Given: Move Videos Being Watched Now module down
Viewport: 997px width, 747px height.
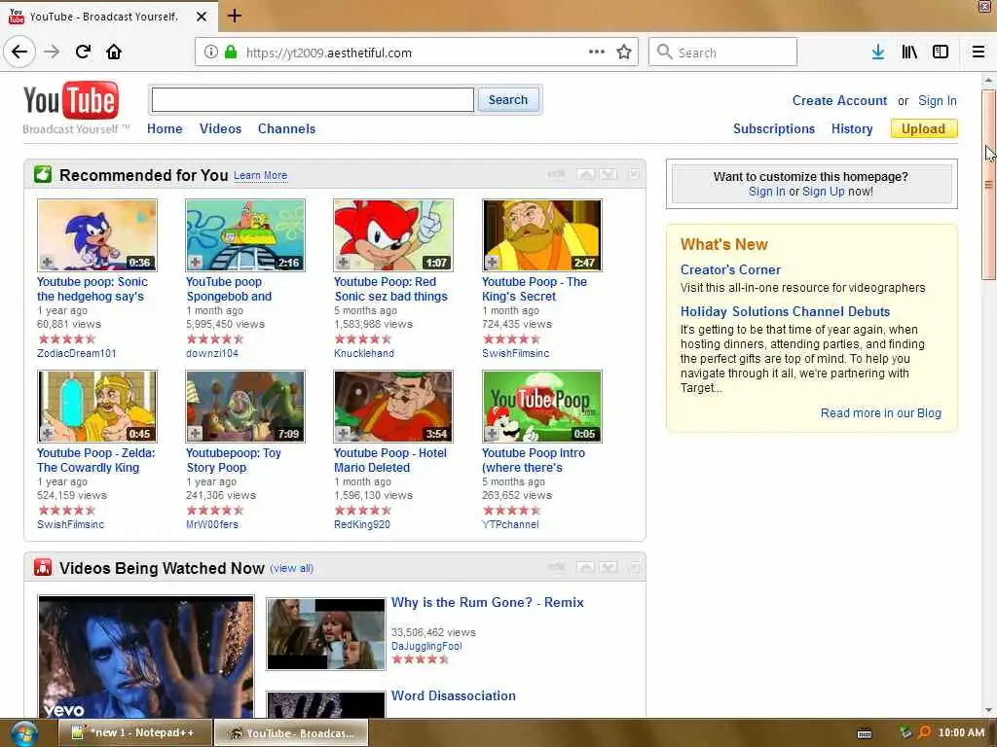Looking at the screenshot, I should click(x=608, y=567).
